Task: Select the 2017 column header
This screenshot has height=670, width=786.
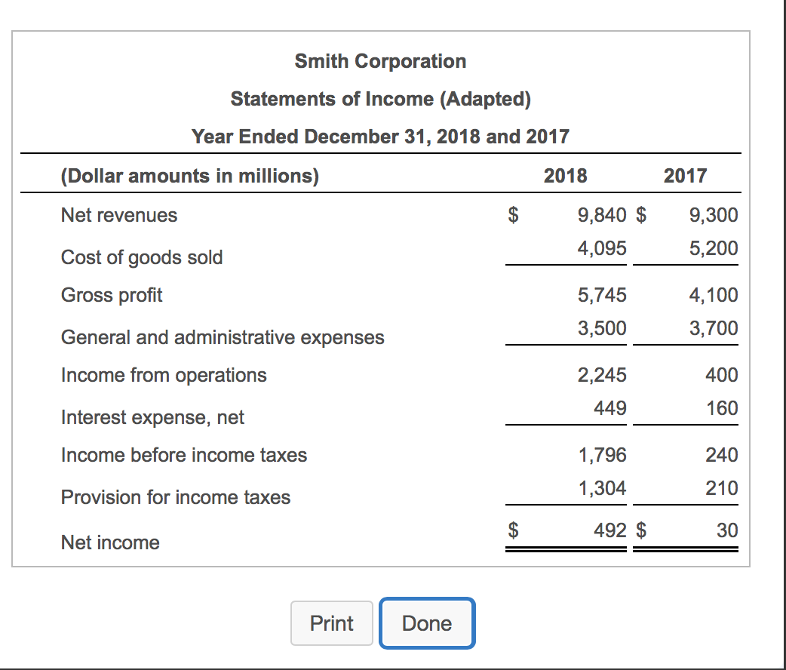Action: pos(685,176)
